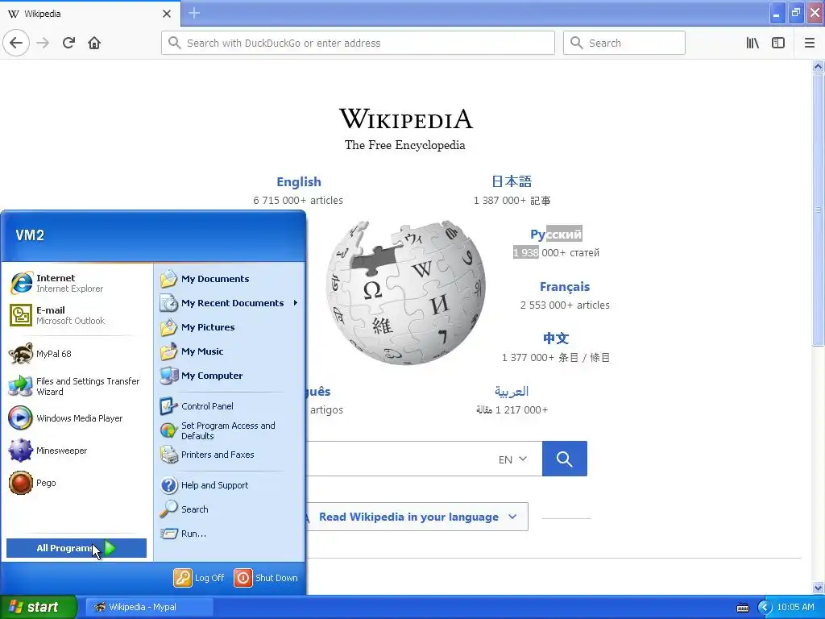825x619 pixels.
Task: Close the Wikipedia tab
Action: [x=166, y=14]
